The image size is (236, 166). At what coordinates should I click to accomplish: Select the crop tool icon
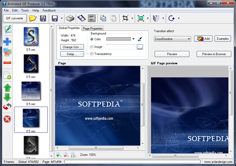click(x=125, y=18)
